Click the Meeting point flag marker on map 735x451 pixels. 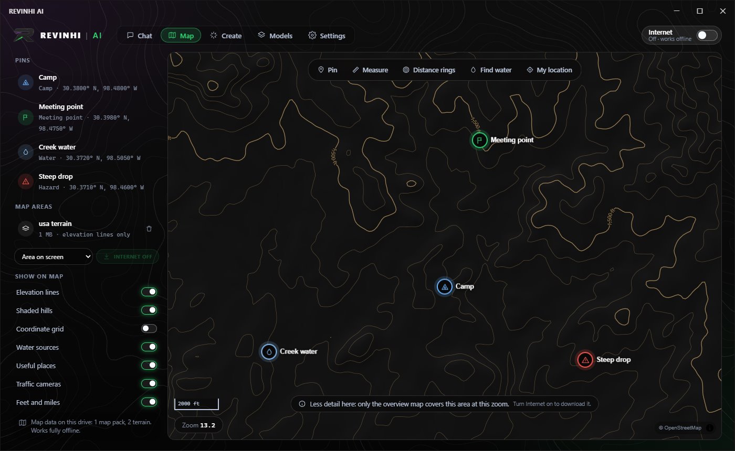point(479,140)
